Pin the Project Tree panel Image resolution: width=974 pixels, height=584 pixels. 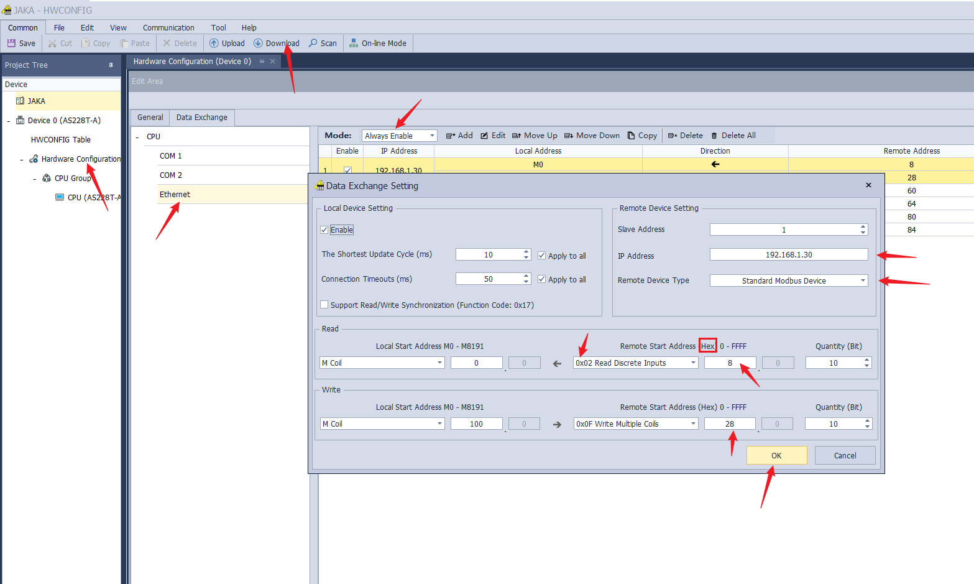[111, 65]
